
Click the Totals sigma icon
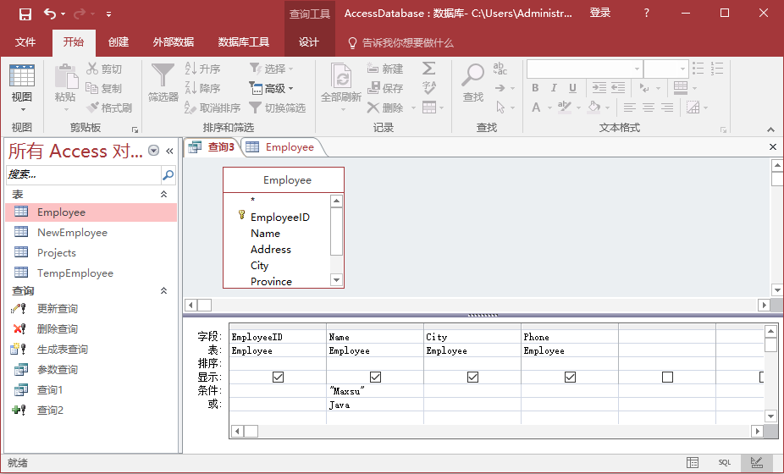click(x=429, y=69)
